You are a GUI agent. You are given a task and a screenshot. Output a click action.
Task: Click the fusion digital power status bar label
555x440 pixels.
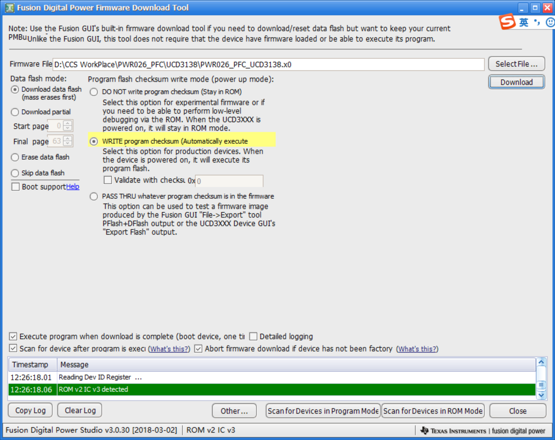pyautogui.click(x=518, y=431)
